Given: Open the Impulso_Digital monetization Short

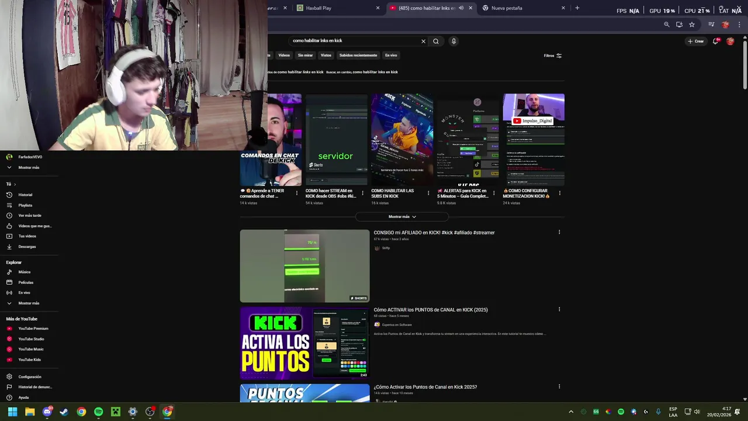Looking at the screenshot, I should 534,140.
